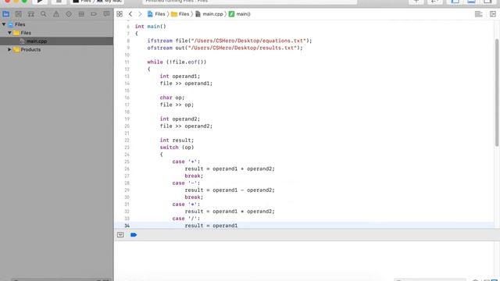Open the Debug navigator
500x281 pixels.
point(81,14)
